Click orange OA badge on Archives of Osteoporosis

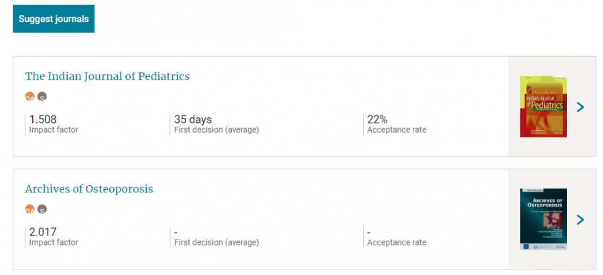(29, 209)
